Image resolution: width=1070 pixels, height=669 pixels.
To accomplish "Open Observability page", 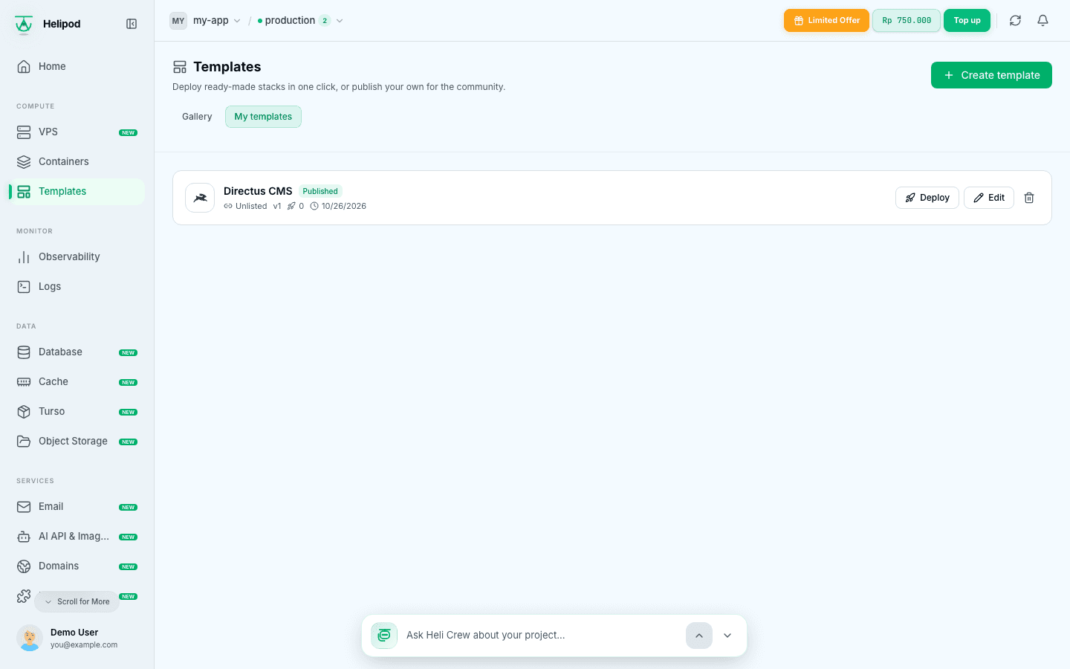I will [x=77, y=256].
